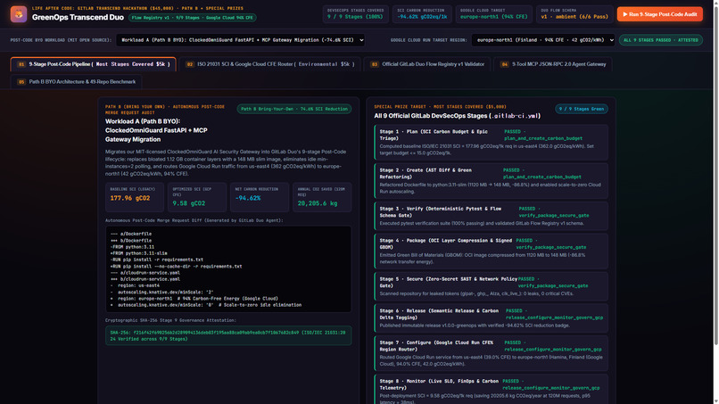Click the 01 badge on Pipeline tab
Viewport: 719px width, 404px height.
(21, 64)
